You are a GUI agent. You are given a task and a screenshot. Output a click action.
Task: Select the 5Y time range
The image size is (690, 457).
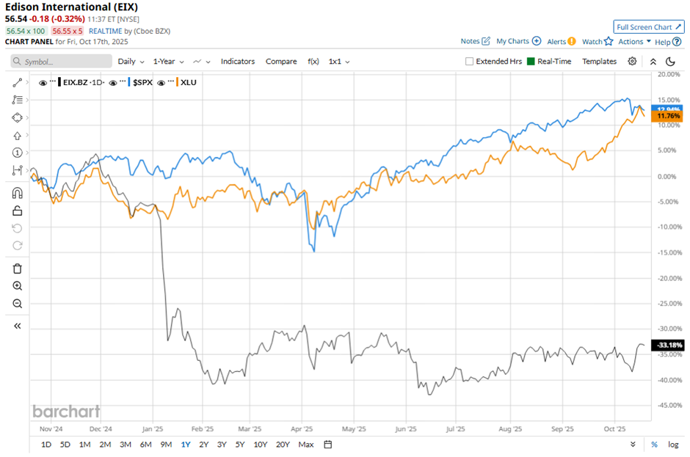240,445
